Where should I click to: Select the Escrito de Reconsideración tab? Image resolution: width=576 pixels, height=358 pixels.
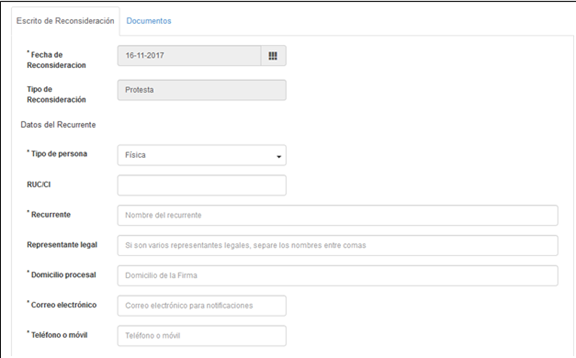(x=65, y=21)
